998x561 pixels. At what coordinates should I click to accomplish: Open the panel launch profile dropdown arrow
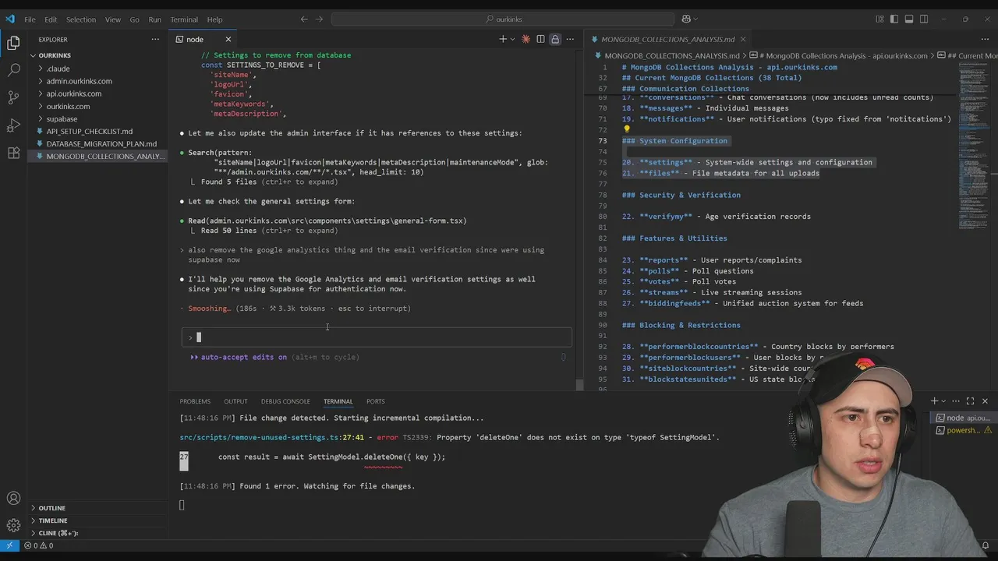(x=943, y=400)
